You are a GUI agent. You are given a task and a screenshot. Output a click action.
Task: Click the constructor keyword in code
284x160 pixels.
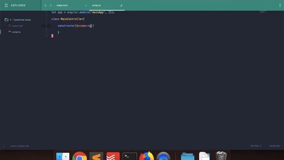click(66, 26)
